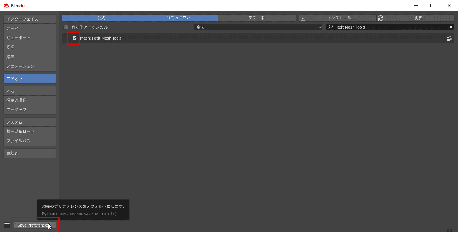Image resolution: width=458 pixels, height=232 pixels.
Task: Open the システム preferences section
Action: pyautogui.click(x=30, y=122)
